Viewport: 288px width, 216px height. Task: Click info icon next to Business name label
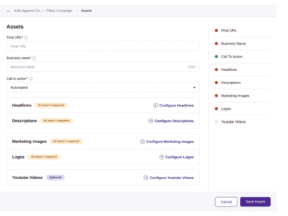click(x=34, y=58)
